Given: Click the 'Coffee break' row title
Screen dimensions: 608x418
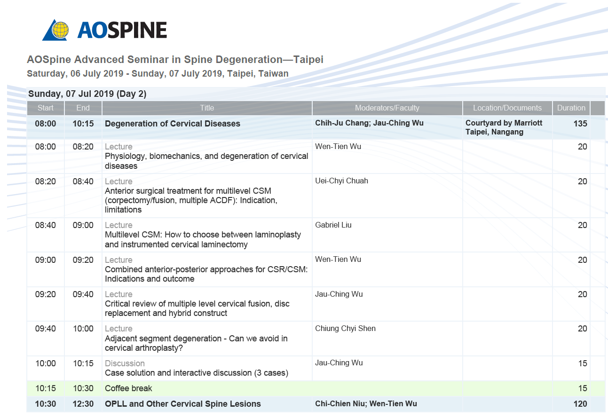Looking at the screenshot, I should [128, 388].
